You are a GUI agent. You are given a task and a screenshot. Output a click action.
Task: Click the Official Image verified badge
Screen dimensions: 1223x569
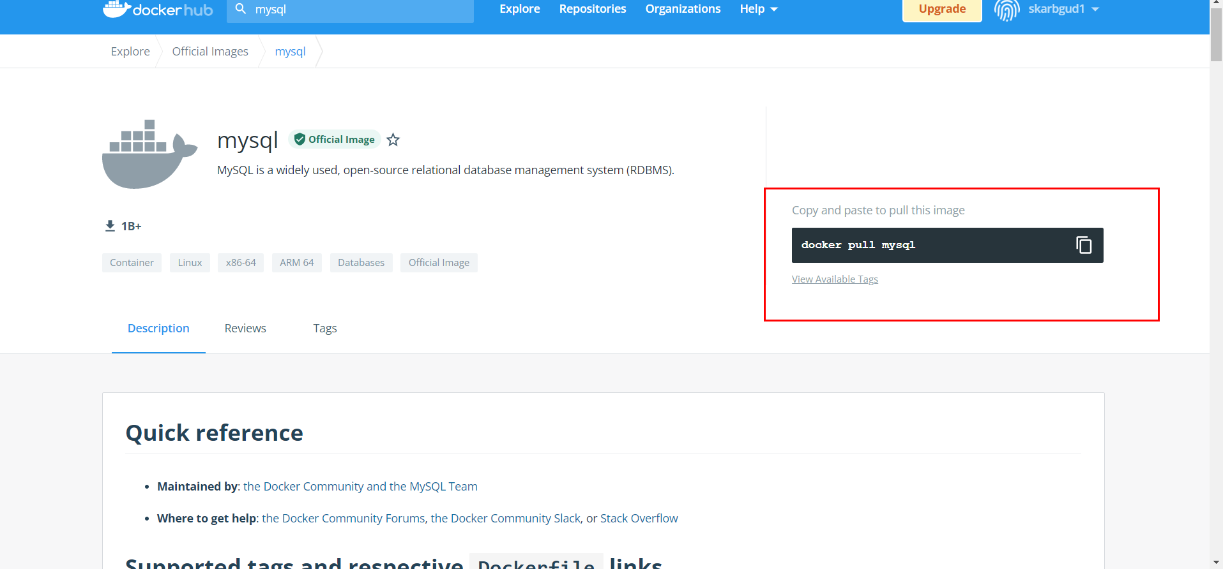tap(335, 139)
